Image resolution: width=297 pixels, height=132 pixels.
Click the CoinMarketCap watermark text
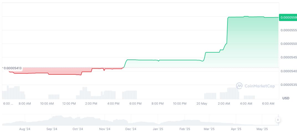pos(260,86)
